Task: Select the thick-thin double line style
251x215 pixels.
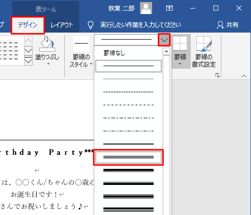Action: click(129, 170)
